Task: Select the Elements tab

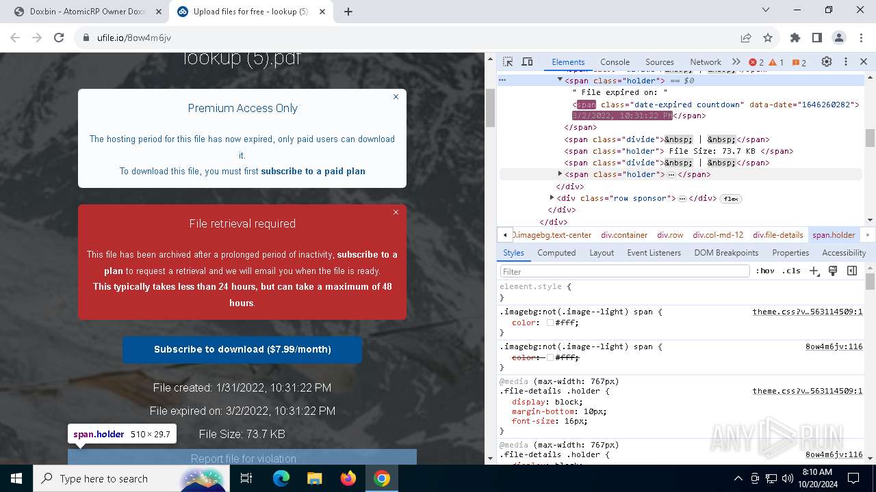Action: [x=568, y=61]
